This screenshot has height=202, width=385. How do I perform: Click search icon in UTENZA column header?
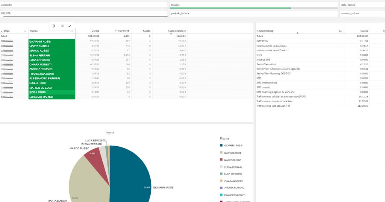(25, 31)
